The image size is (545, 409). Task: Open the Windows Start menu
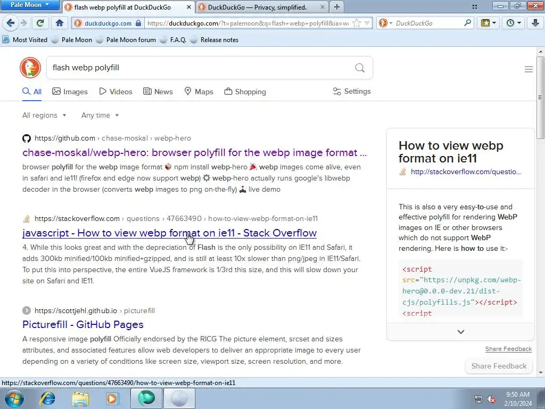point(14,398)
